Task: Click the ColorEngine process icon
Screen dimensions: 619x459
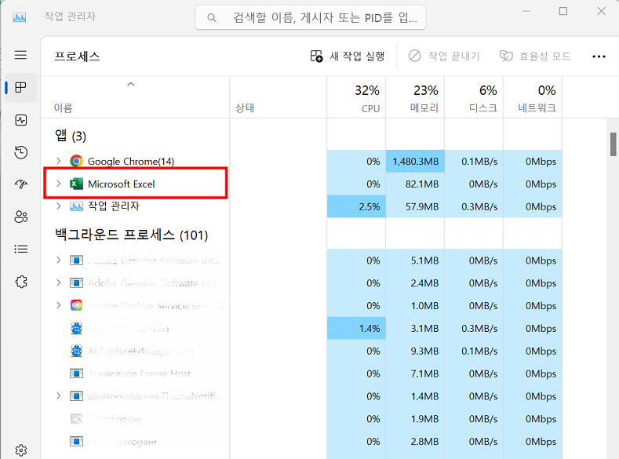Action: [x=76, y=419]
